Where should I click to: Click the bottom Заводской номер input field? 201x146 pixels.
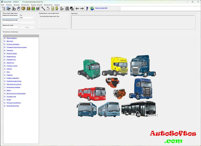click(10, 27)
